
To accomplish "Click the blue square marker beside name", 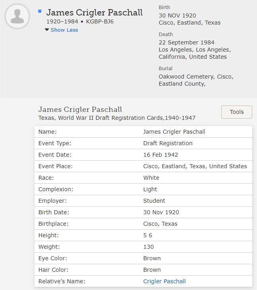I will coord(40,12).
